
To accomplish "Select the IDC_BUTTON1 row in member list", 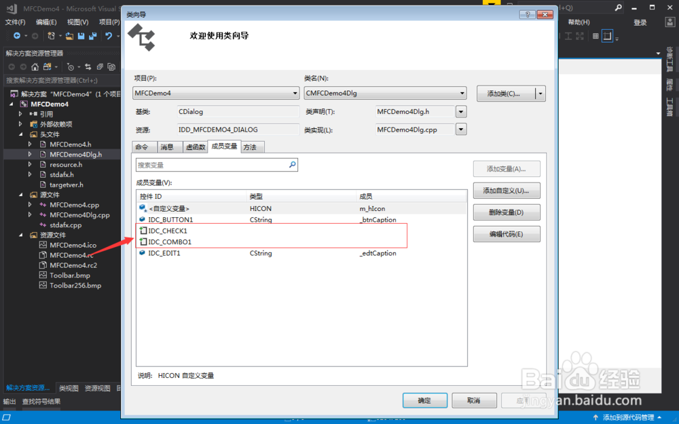I will click(x=301, y=219).
